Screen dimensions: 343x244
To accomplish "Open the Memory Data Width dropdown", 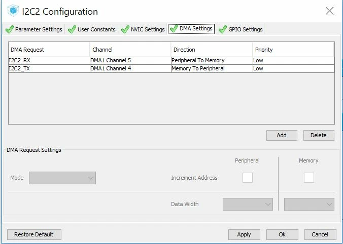I will point(309,204).
